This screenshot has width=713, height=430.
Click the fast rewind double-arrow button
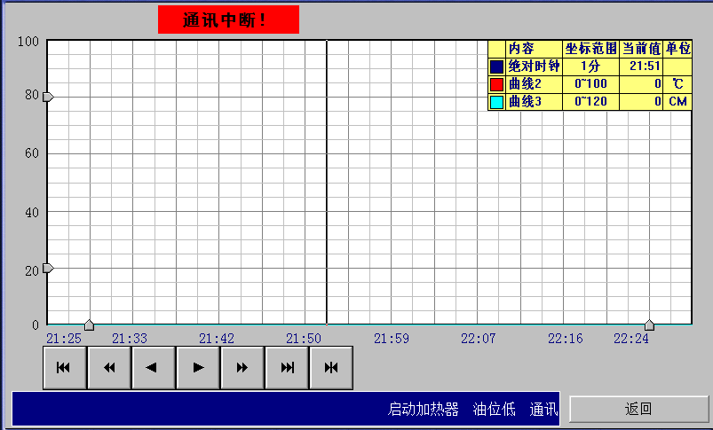[x=109, y=368]
